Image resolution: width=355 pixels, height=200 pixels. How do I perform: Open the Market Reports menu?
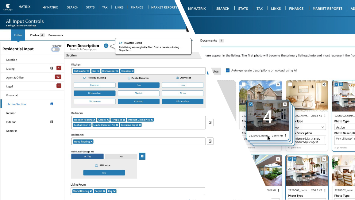click(164, 7)
